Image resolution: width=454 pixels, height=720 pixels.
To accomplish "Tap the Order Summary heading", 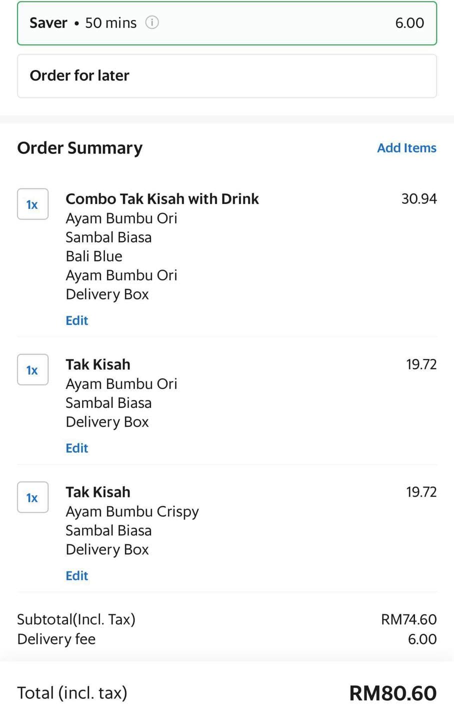I will click(80, 148).
